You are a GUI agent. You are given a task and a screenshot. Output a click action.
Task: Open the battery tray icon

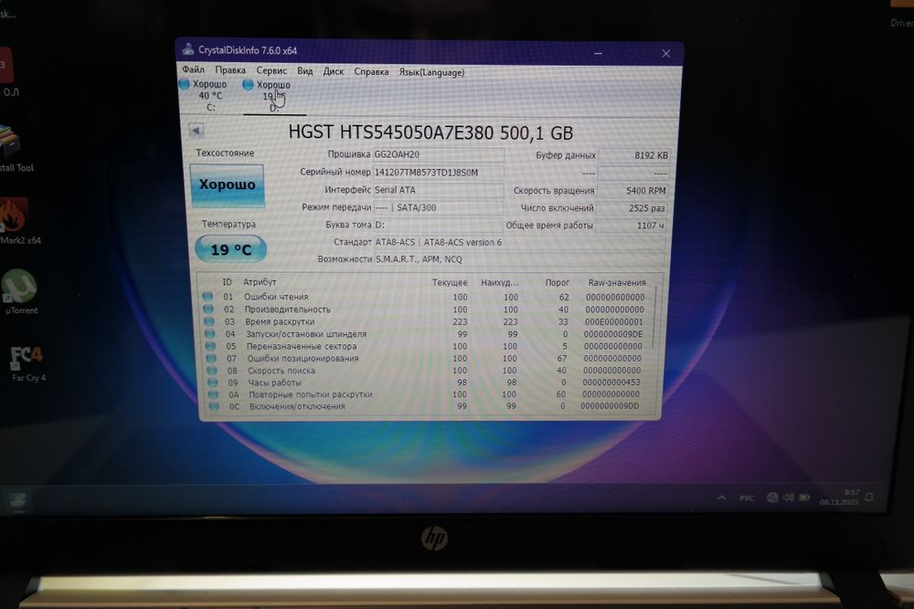click(803, 498)
